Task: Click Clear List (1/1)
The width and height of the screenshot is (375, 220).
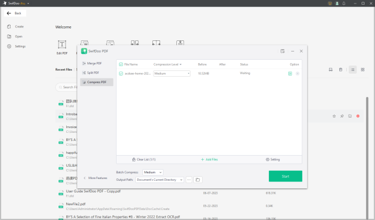Action: pyautogui.click(x=144, y=160)
